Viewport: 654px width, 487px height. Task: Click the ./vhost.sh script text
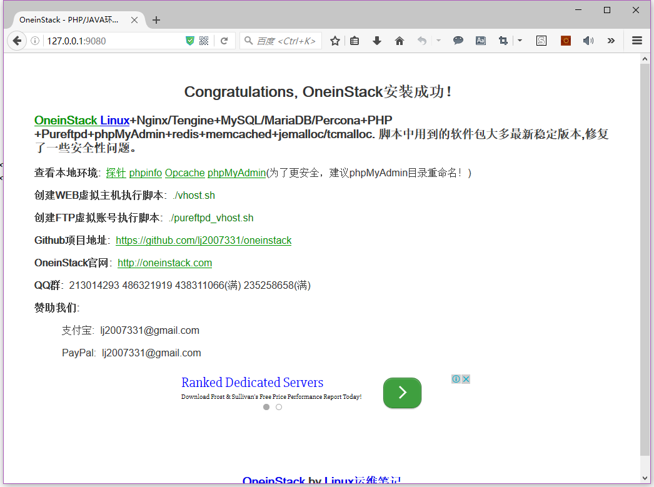[x=194, y=195]
